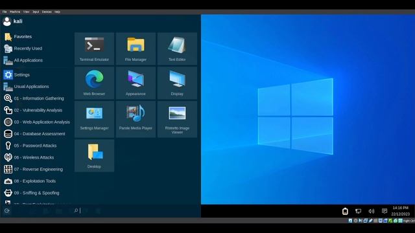
Task: Open the Display settings tile
Action: [177, 83]
